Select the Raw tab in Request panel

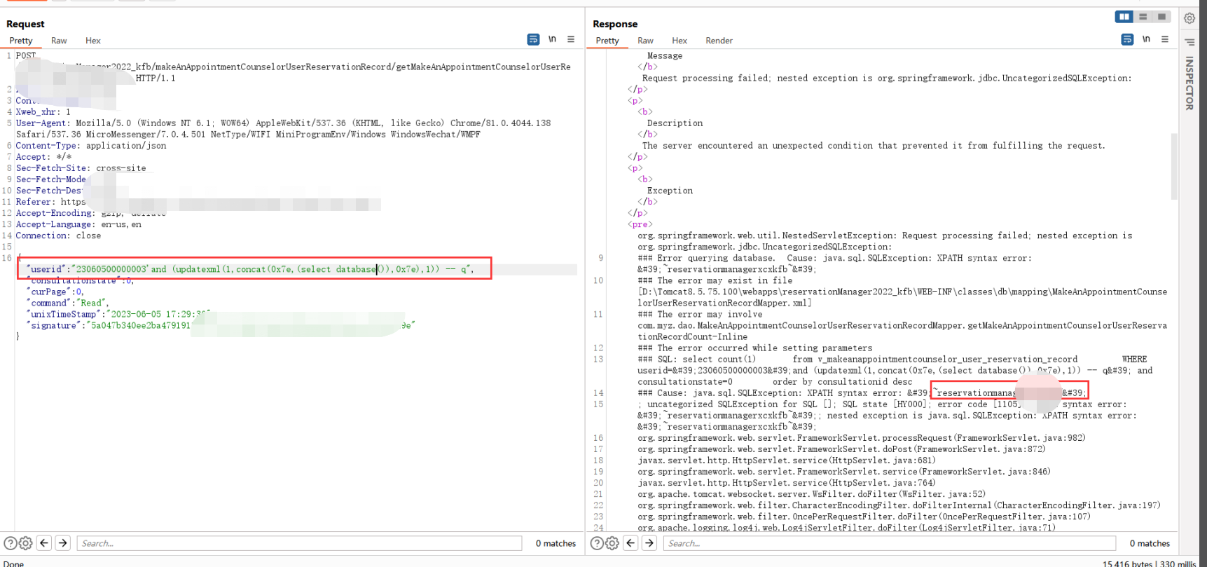click(x=59, y=41)
